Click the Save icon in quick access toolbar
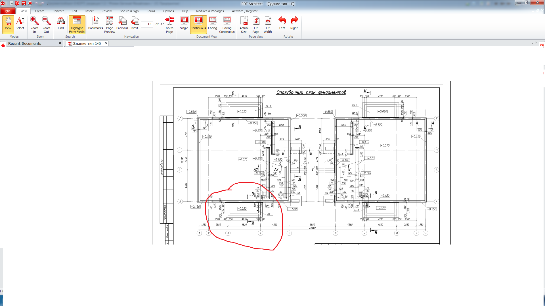The width and height of the screenshot is (545, 306). click(24, 3)
